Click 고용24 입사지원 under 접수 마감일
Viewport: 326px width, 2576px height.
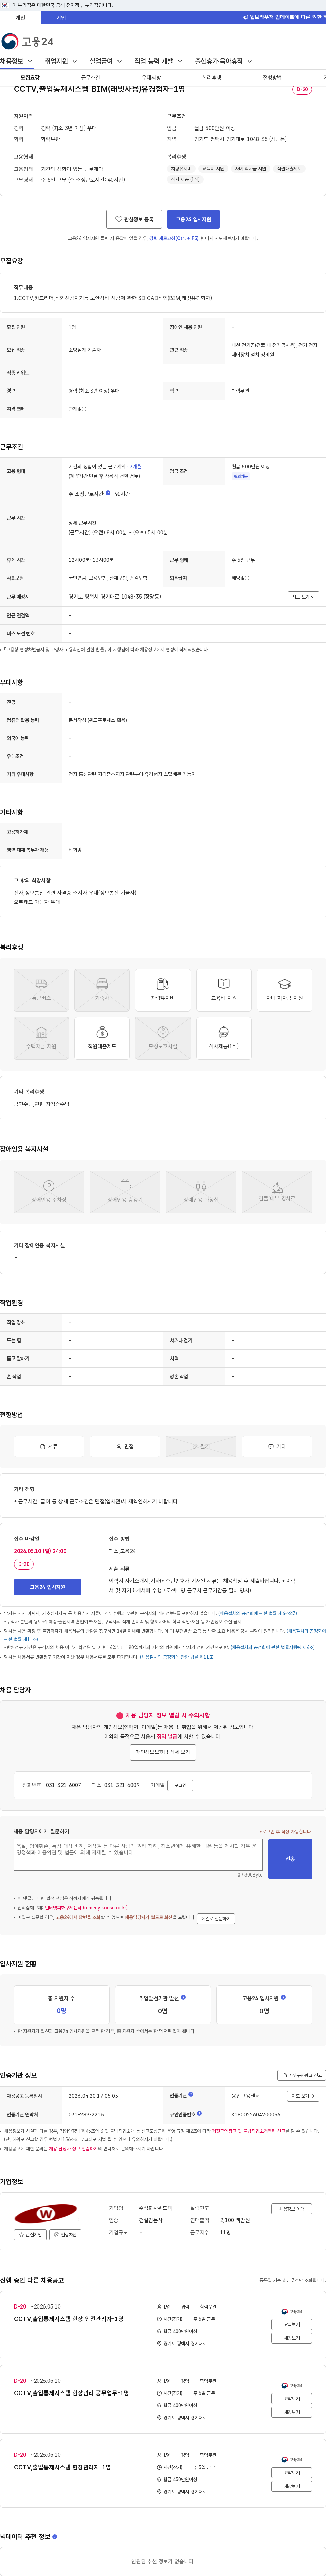coord(48,1587)
